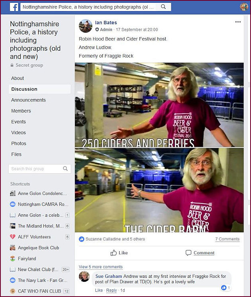Screen dimensions: 251x297
Task: Click the Facebook logo icon
Action: point(14,7)
